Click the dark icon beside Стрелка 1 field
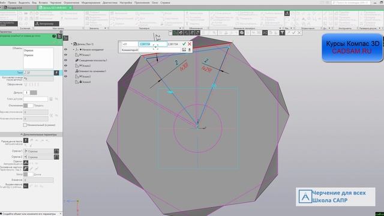Viewport: 384px width, 216px height. 56,151
